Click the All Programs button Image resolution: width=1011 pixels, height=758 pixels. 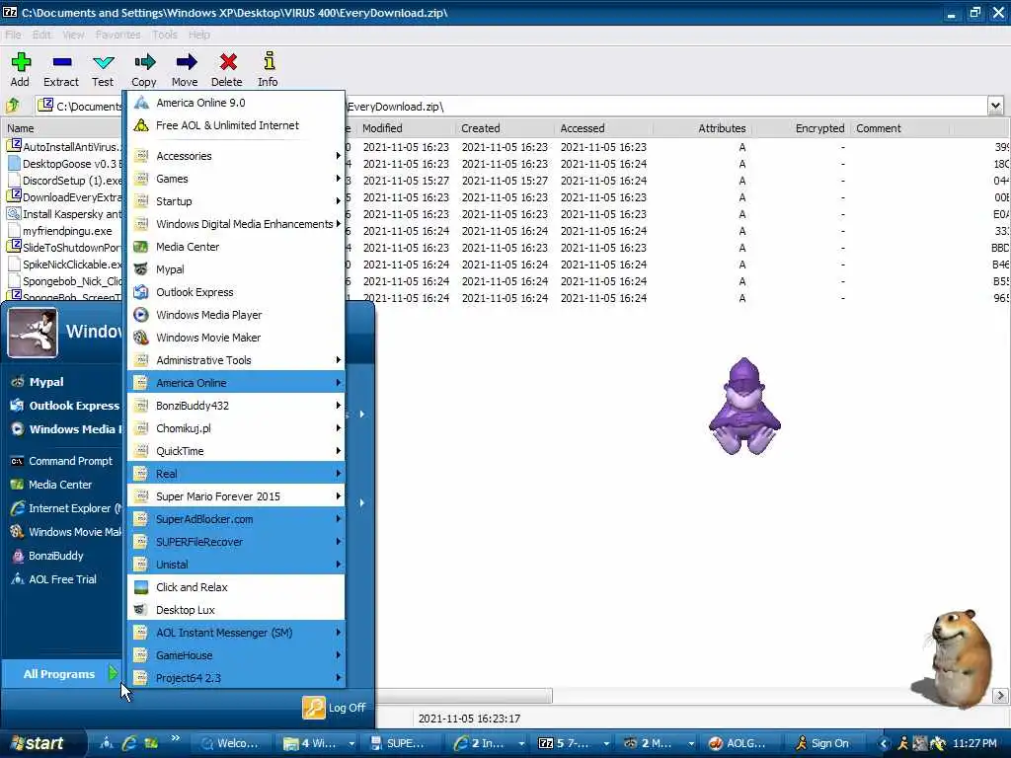[62, 673]
